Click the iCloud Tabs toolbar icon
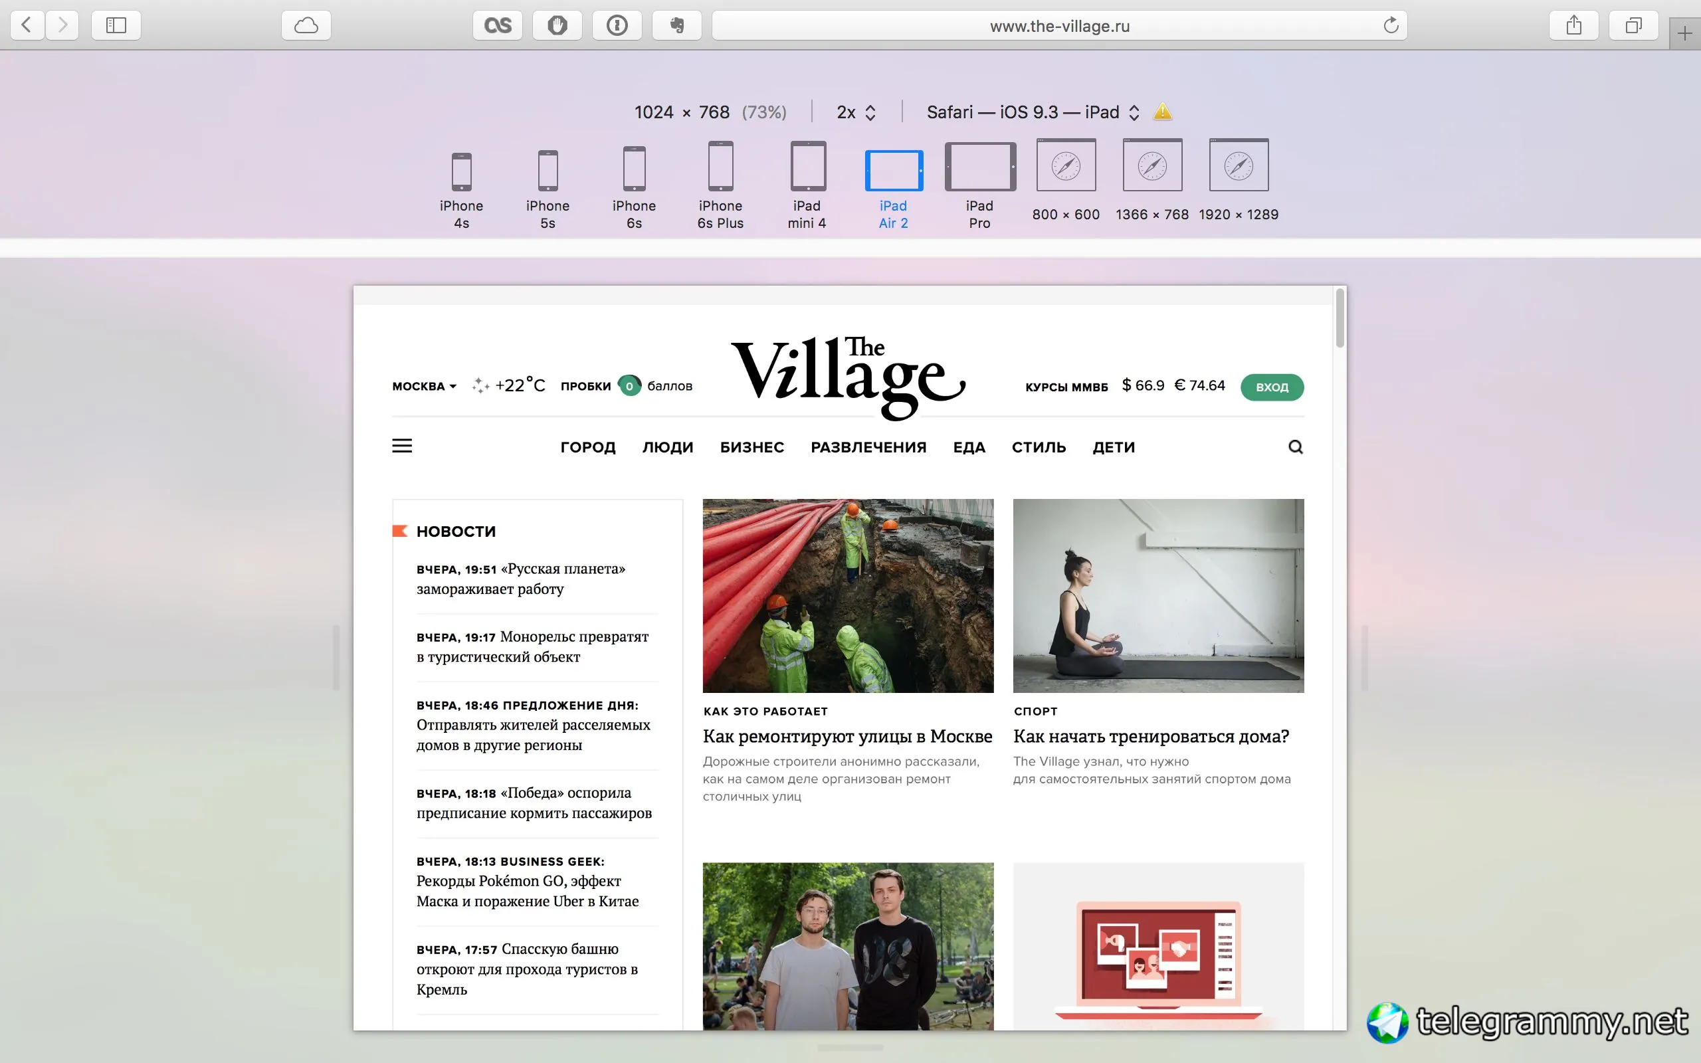Viewport: 1701px width, 1063px height. pyautogui.click(x=306, y=26)
